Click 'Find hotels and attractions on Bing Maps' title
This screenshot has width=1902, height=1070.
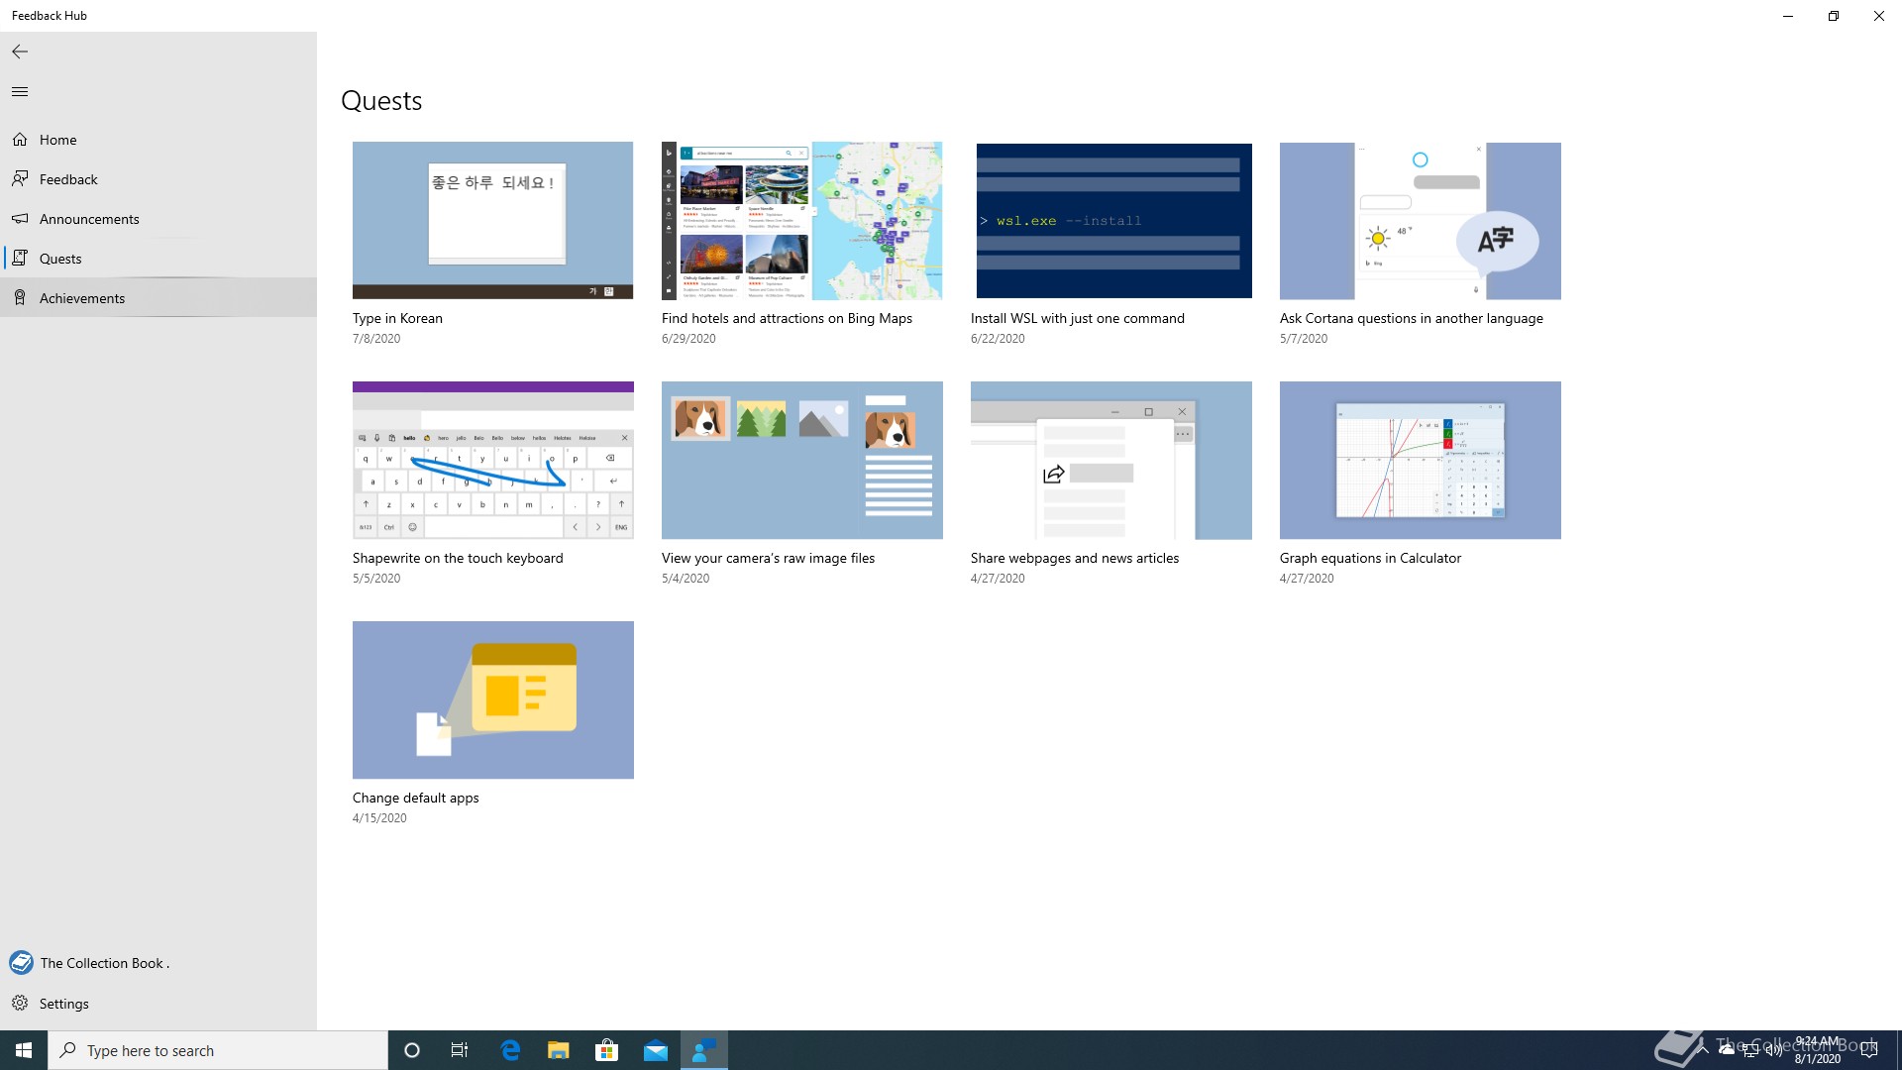pos(787,318)
